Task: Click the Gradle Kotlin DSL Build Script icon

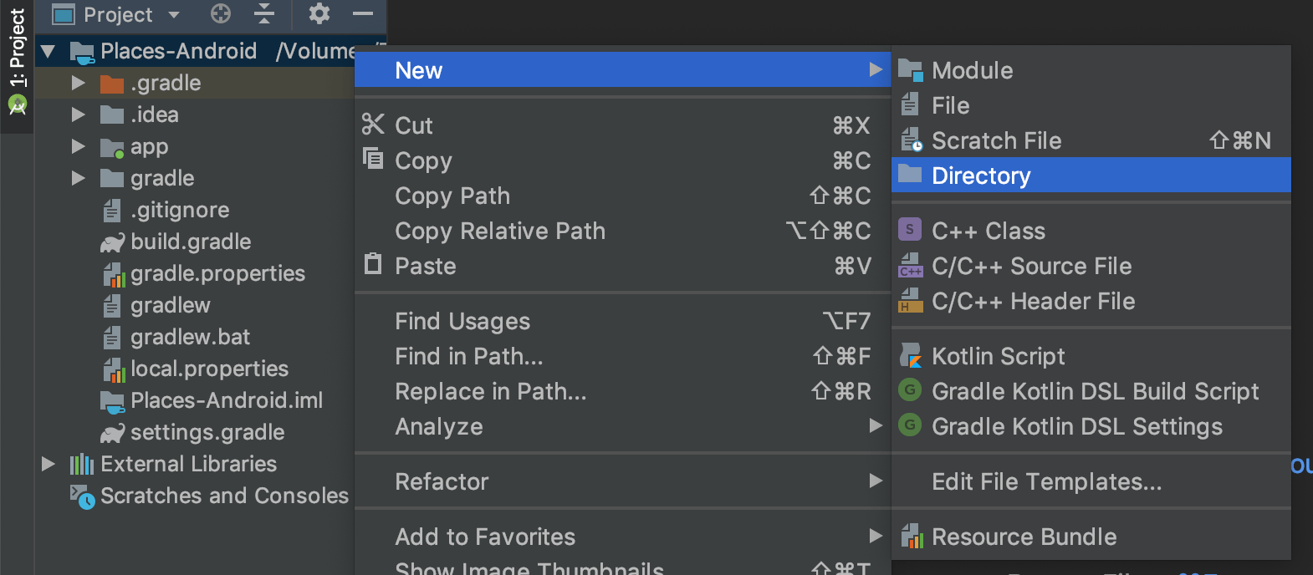Action: (910, 391)
